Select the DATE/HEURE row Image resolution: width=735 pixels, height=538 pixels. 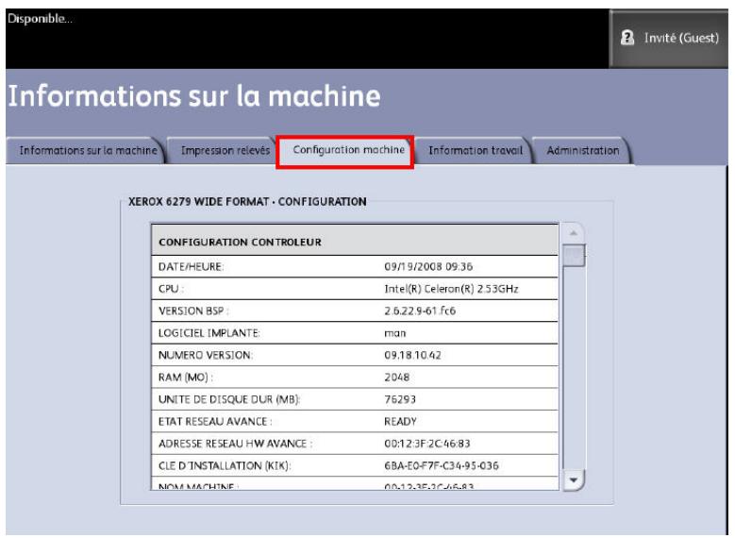click(355, 267)
